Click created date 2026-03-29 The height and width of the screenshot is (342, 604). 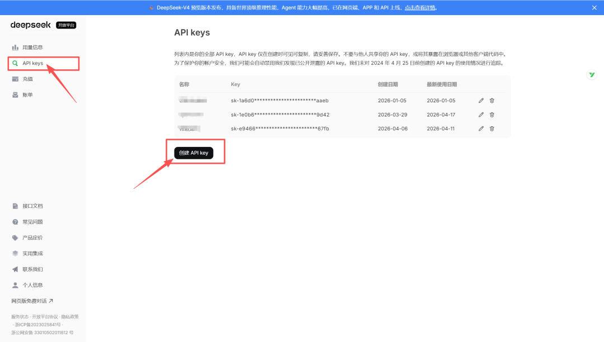[393, 115]
